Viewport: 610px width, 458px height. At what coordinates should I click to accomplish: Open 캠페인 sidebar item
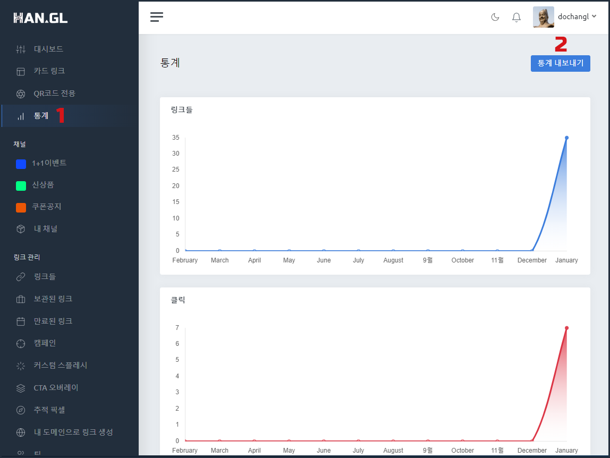(x=45, y=343)
